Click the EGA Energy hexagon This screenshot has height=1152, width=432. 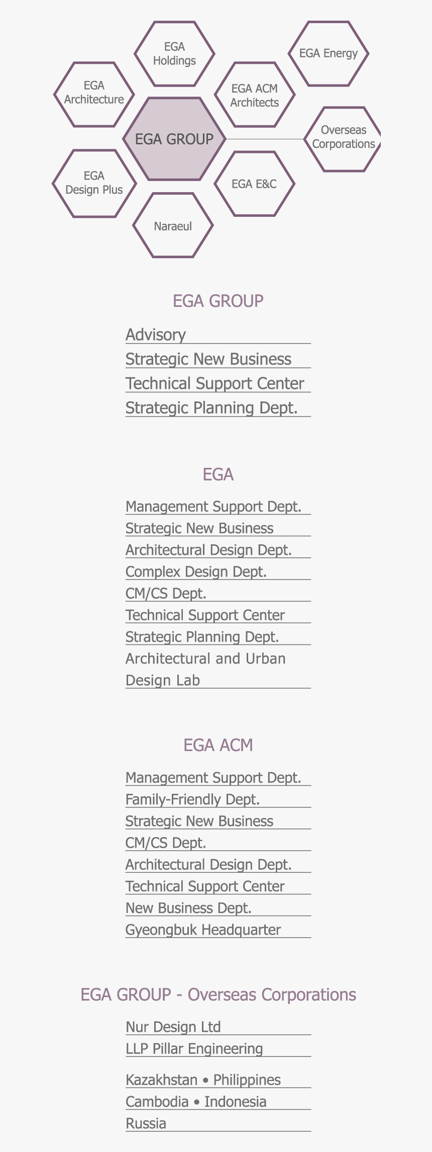(328, 53)
